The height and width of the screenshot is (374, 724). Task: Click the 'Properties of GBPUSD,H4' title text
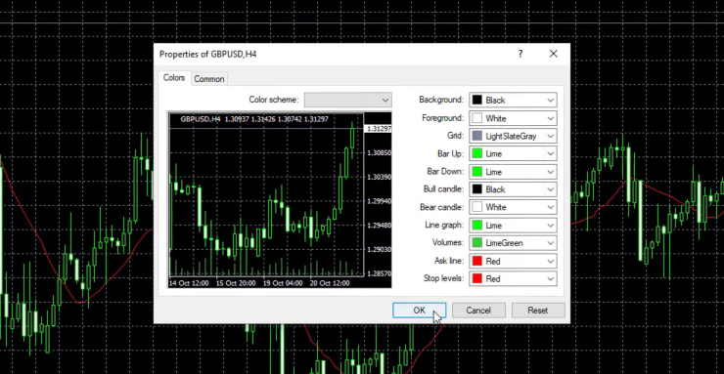(x=207, y=55)
